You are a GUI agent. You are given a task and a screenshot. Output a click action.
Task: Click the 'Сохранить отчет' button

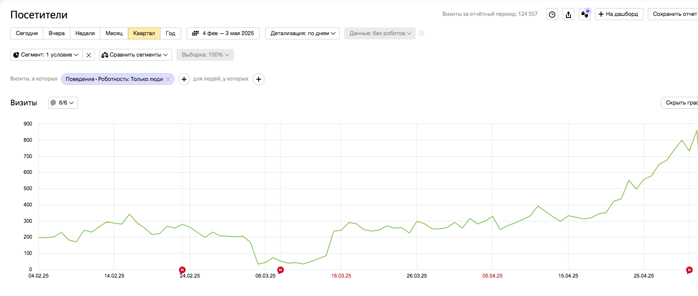coord(674,14)
